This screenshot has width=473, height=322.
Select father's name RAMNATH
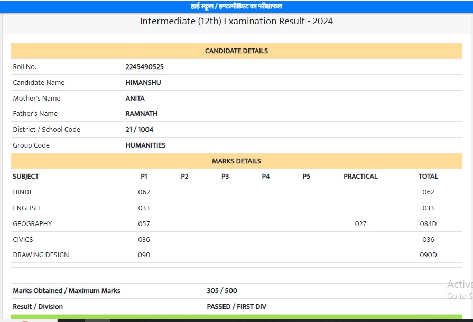[x=142, y=114]
